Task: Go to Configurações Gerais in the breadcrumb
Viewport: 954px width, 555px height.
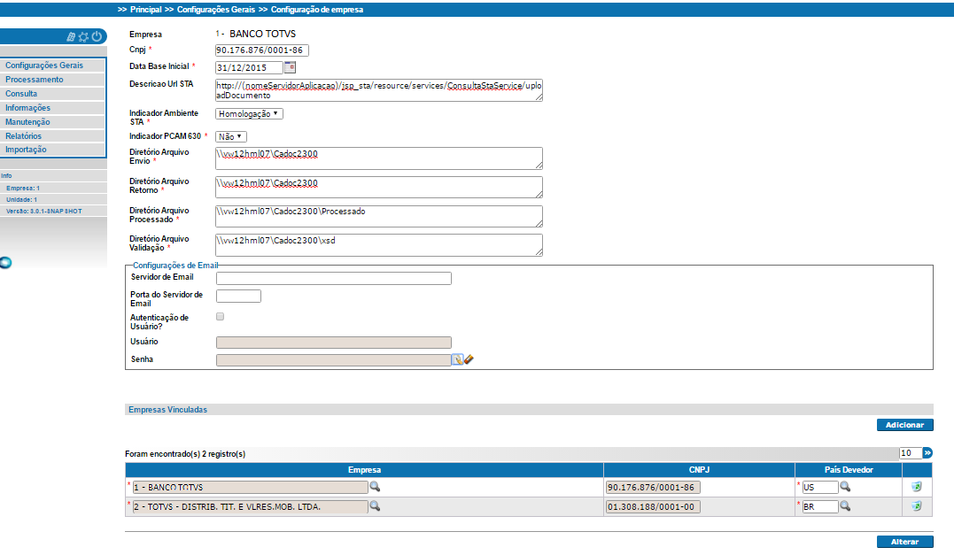Action: [216, 10]
